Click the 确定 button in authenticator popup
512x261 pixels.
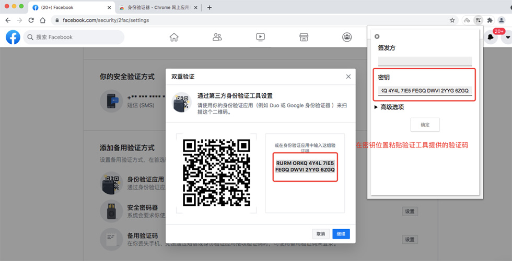click(425, 125)
